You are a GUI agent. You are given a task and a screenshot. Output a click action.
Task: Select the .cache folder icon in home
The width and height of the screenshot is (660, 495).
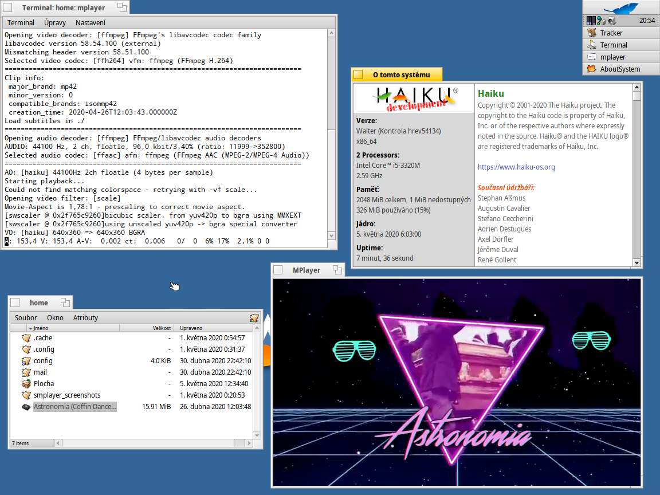click(26, 338)
